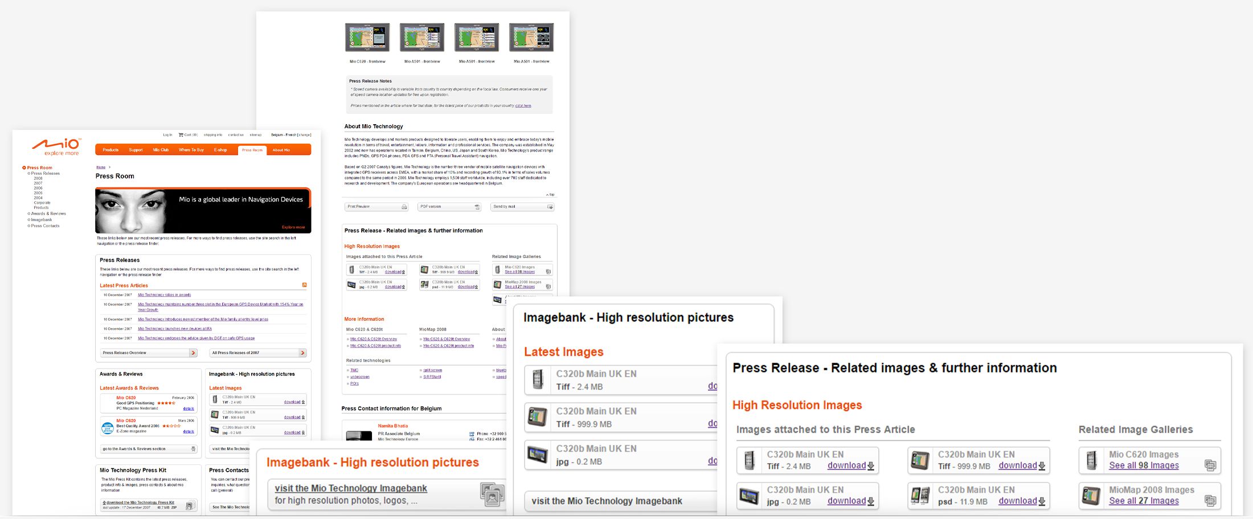Click the shipping info link

pos(213,135)
